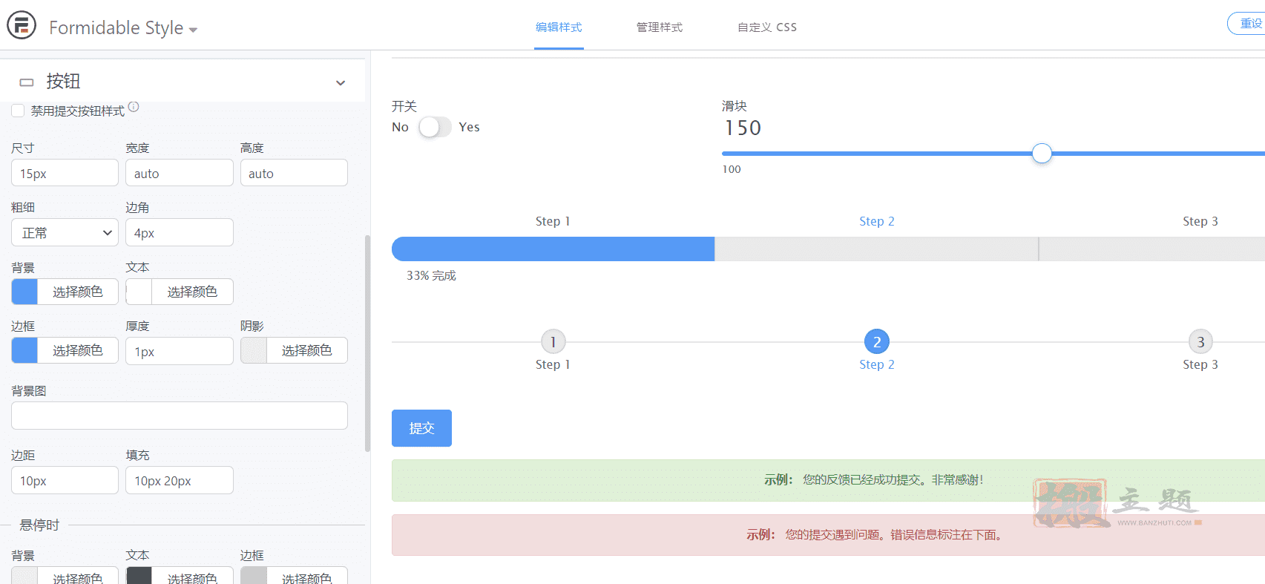1265x584 pixels.
Task: Open the 自定义 CSS tab
Action: [767, 27]
